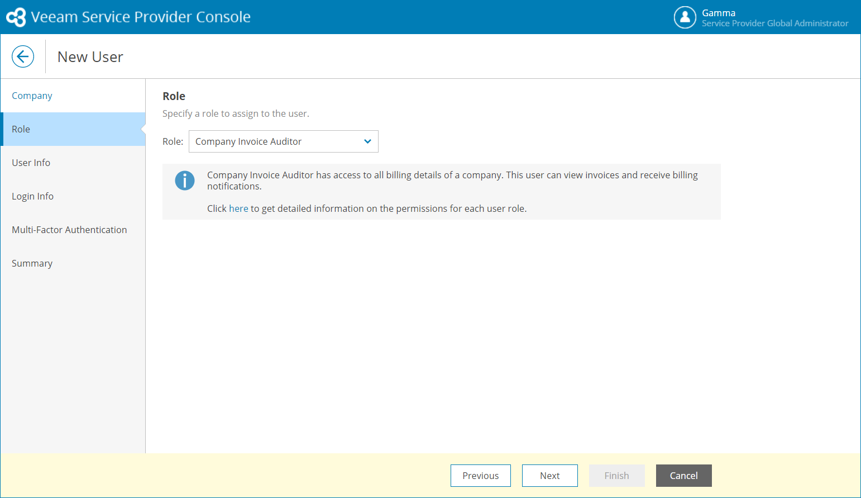Click the Role dropdown chevron arrow
This screenshot has width=861, height=498.
pos(367,141)
